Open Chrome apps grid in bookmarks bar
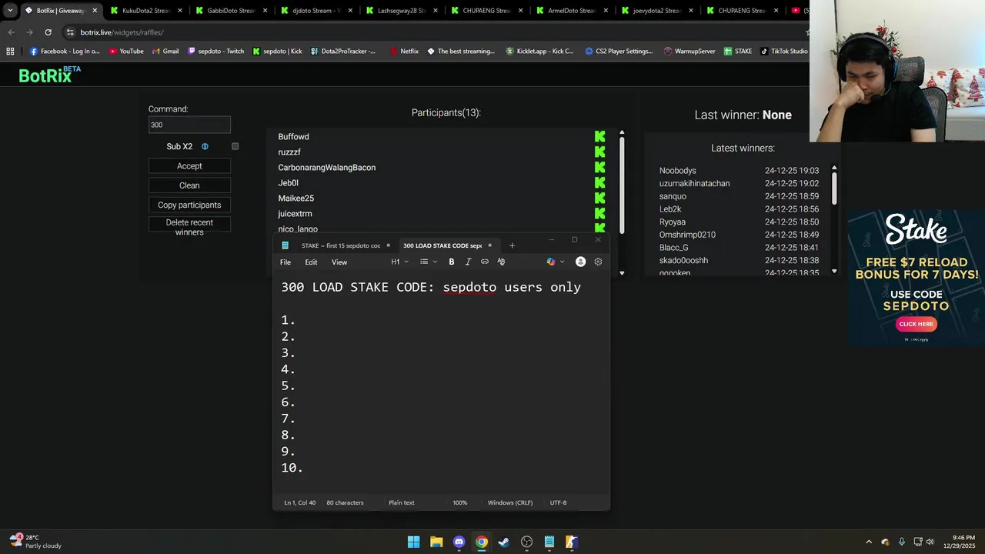Viewport: 985px width, 554px height. tap(10, 52)
